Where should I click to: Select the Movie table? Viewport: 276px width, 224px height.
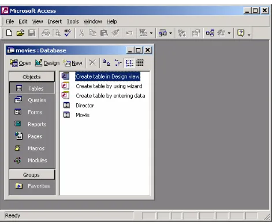pyautogui.click(x=83, y=115)
